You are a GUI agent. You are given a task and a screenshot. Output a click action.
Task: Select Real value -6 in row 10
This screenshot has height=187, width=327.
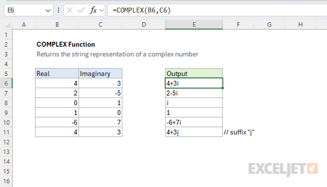(x=57, y=122)
